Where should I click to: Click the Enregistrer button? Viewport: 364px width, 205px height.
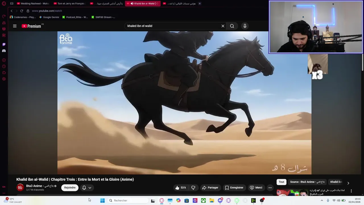click(234, 188)
